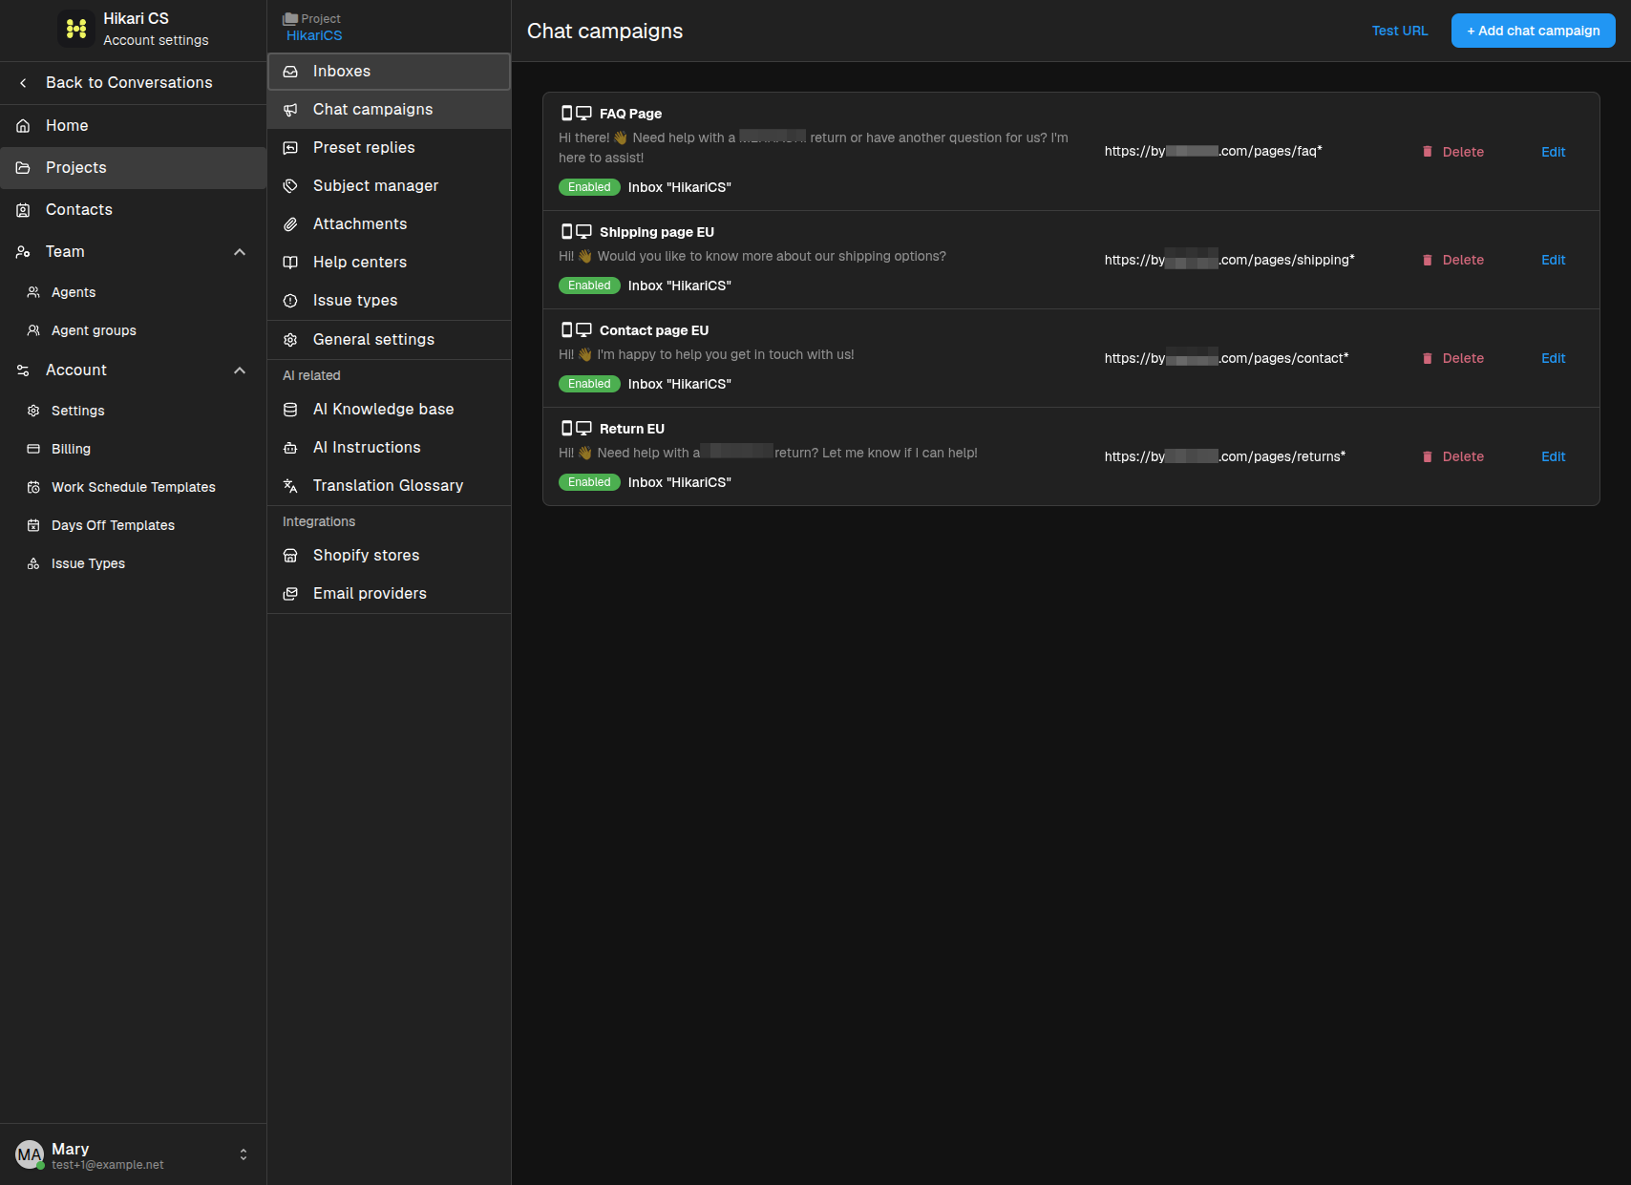
Task: Click the Add chat campaign button
Action: tap(1534, 31)
